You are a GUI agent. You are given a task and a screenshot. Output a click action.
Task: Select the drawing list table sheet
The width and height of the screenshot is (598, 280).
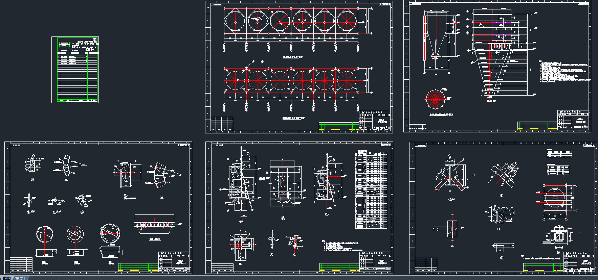click(75, 70)
